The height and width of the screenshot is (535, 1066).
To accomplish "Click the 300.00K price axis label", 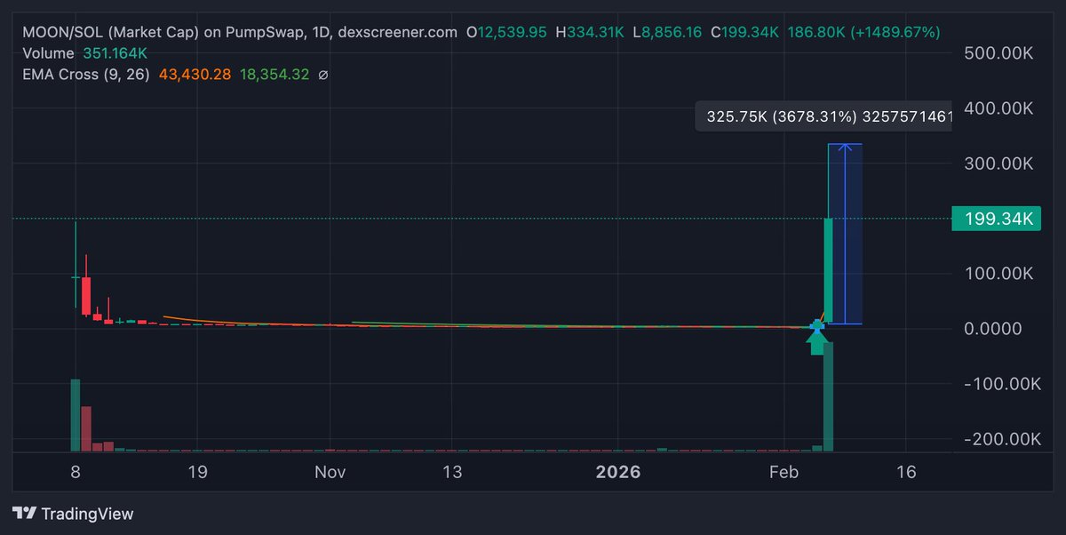I will pyautogui.click(x=998, y=164).
